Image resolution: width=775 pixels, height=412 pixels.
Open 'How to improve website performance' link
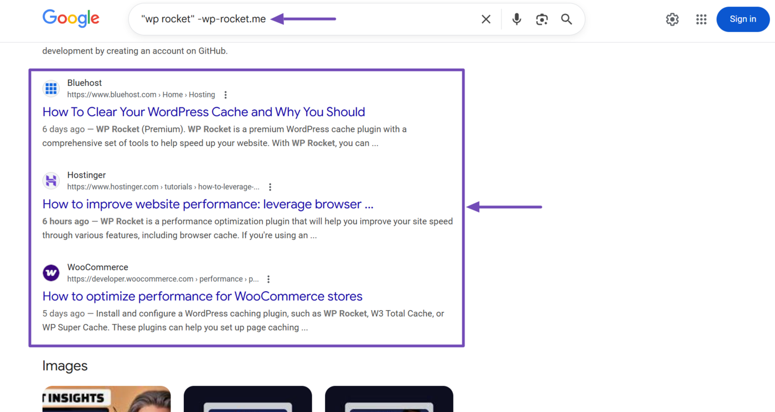click(x=208, y=204)
